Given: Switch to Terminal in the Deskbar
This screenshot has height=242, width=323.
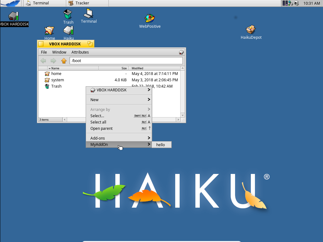Looking at the screenshot, I should click(44, 3).
